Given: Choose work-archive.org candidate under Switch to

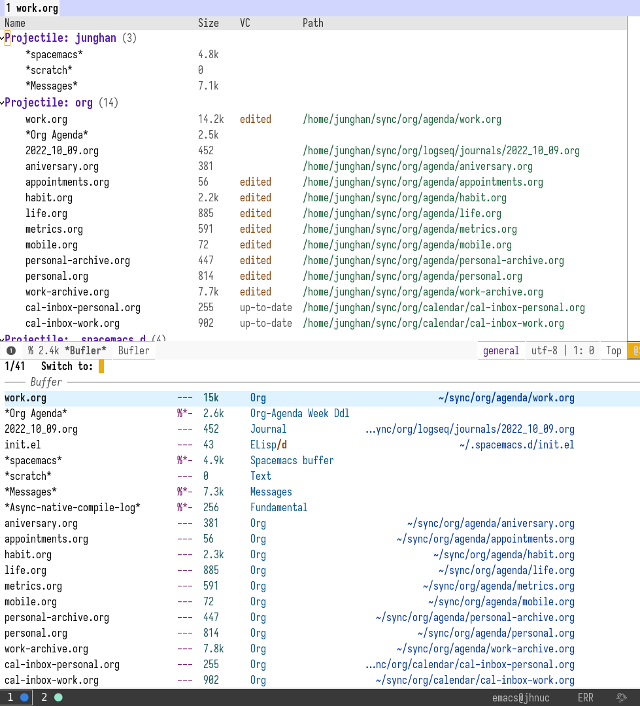Looking at the screenshot, I should (x=320, y=649).
